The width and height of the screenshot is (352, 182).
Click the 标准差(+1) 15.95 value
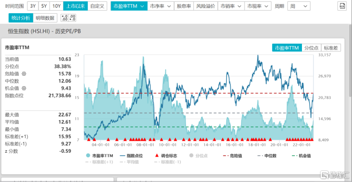64,137
